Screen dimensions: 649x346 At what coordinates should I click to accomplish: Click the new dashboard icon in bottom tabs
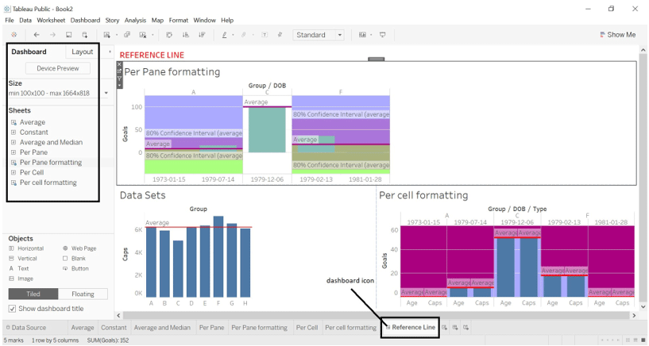(x=456, y=327)
